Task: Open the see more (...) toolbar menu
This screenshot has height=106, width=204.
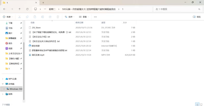Action: coord(95,17)
